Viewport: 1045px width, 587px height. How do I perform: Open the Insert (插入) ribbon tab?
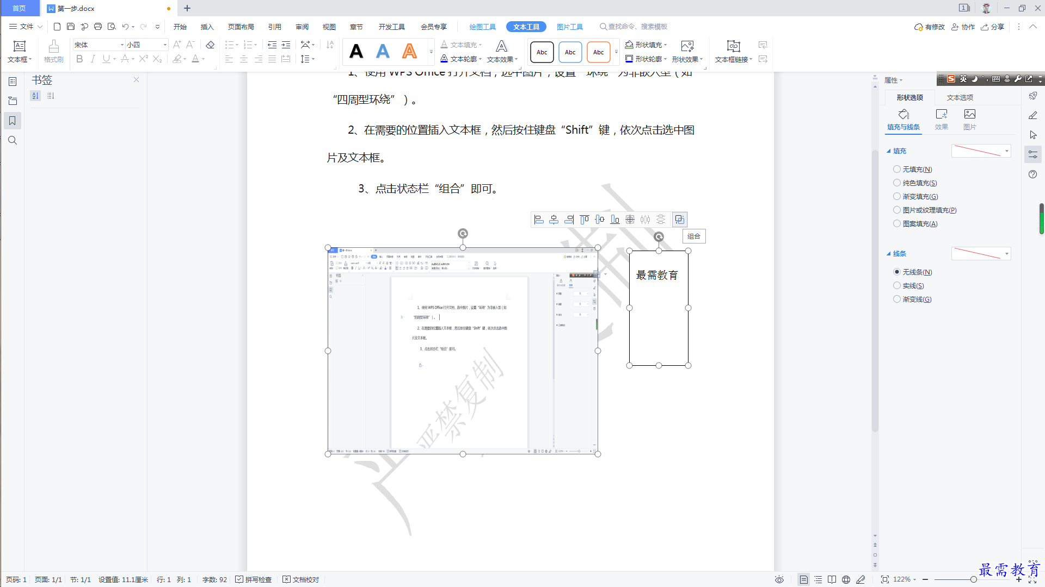pyautogui.click(x=207, y=27)
